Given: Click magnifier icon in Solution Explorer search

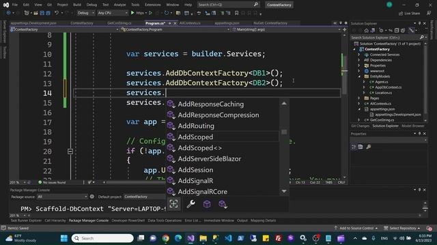Looking at the screenshot, I should coord(422,37).
